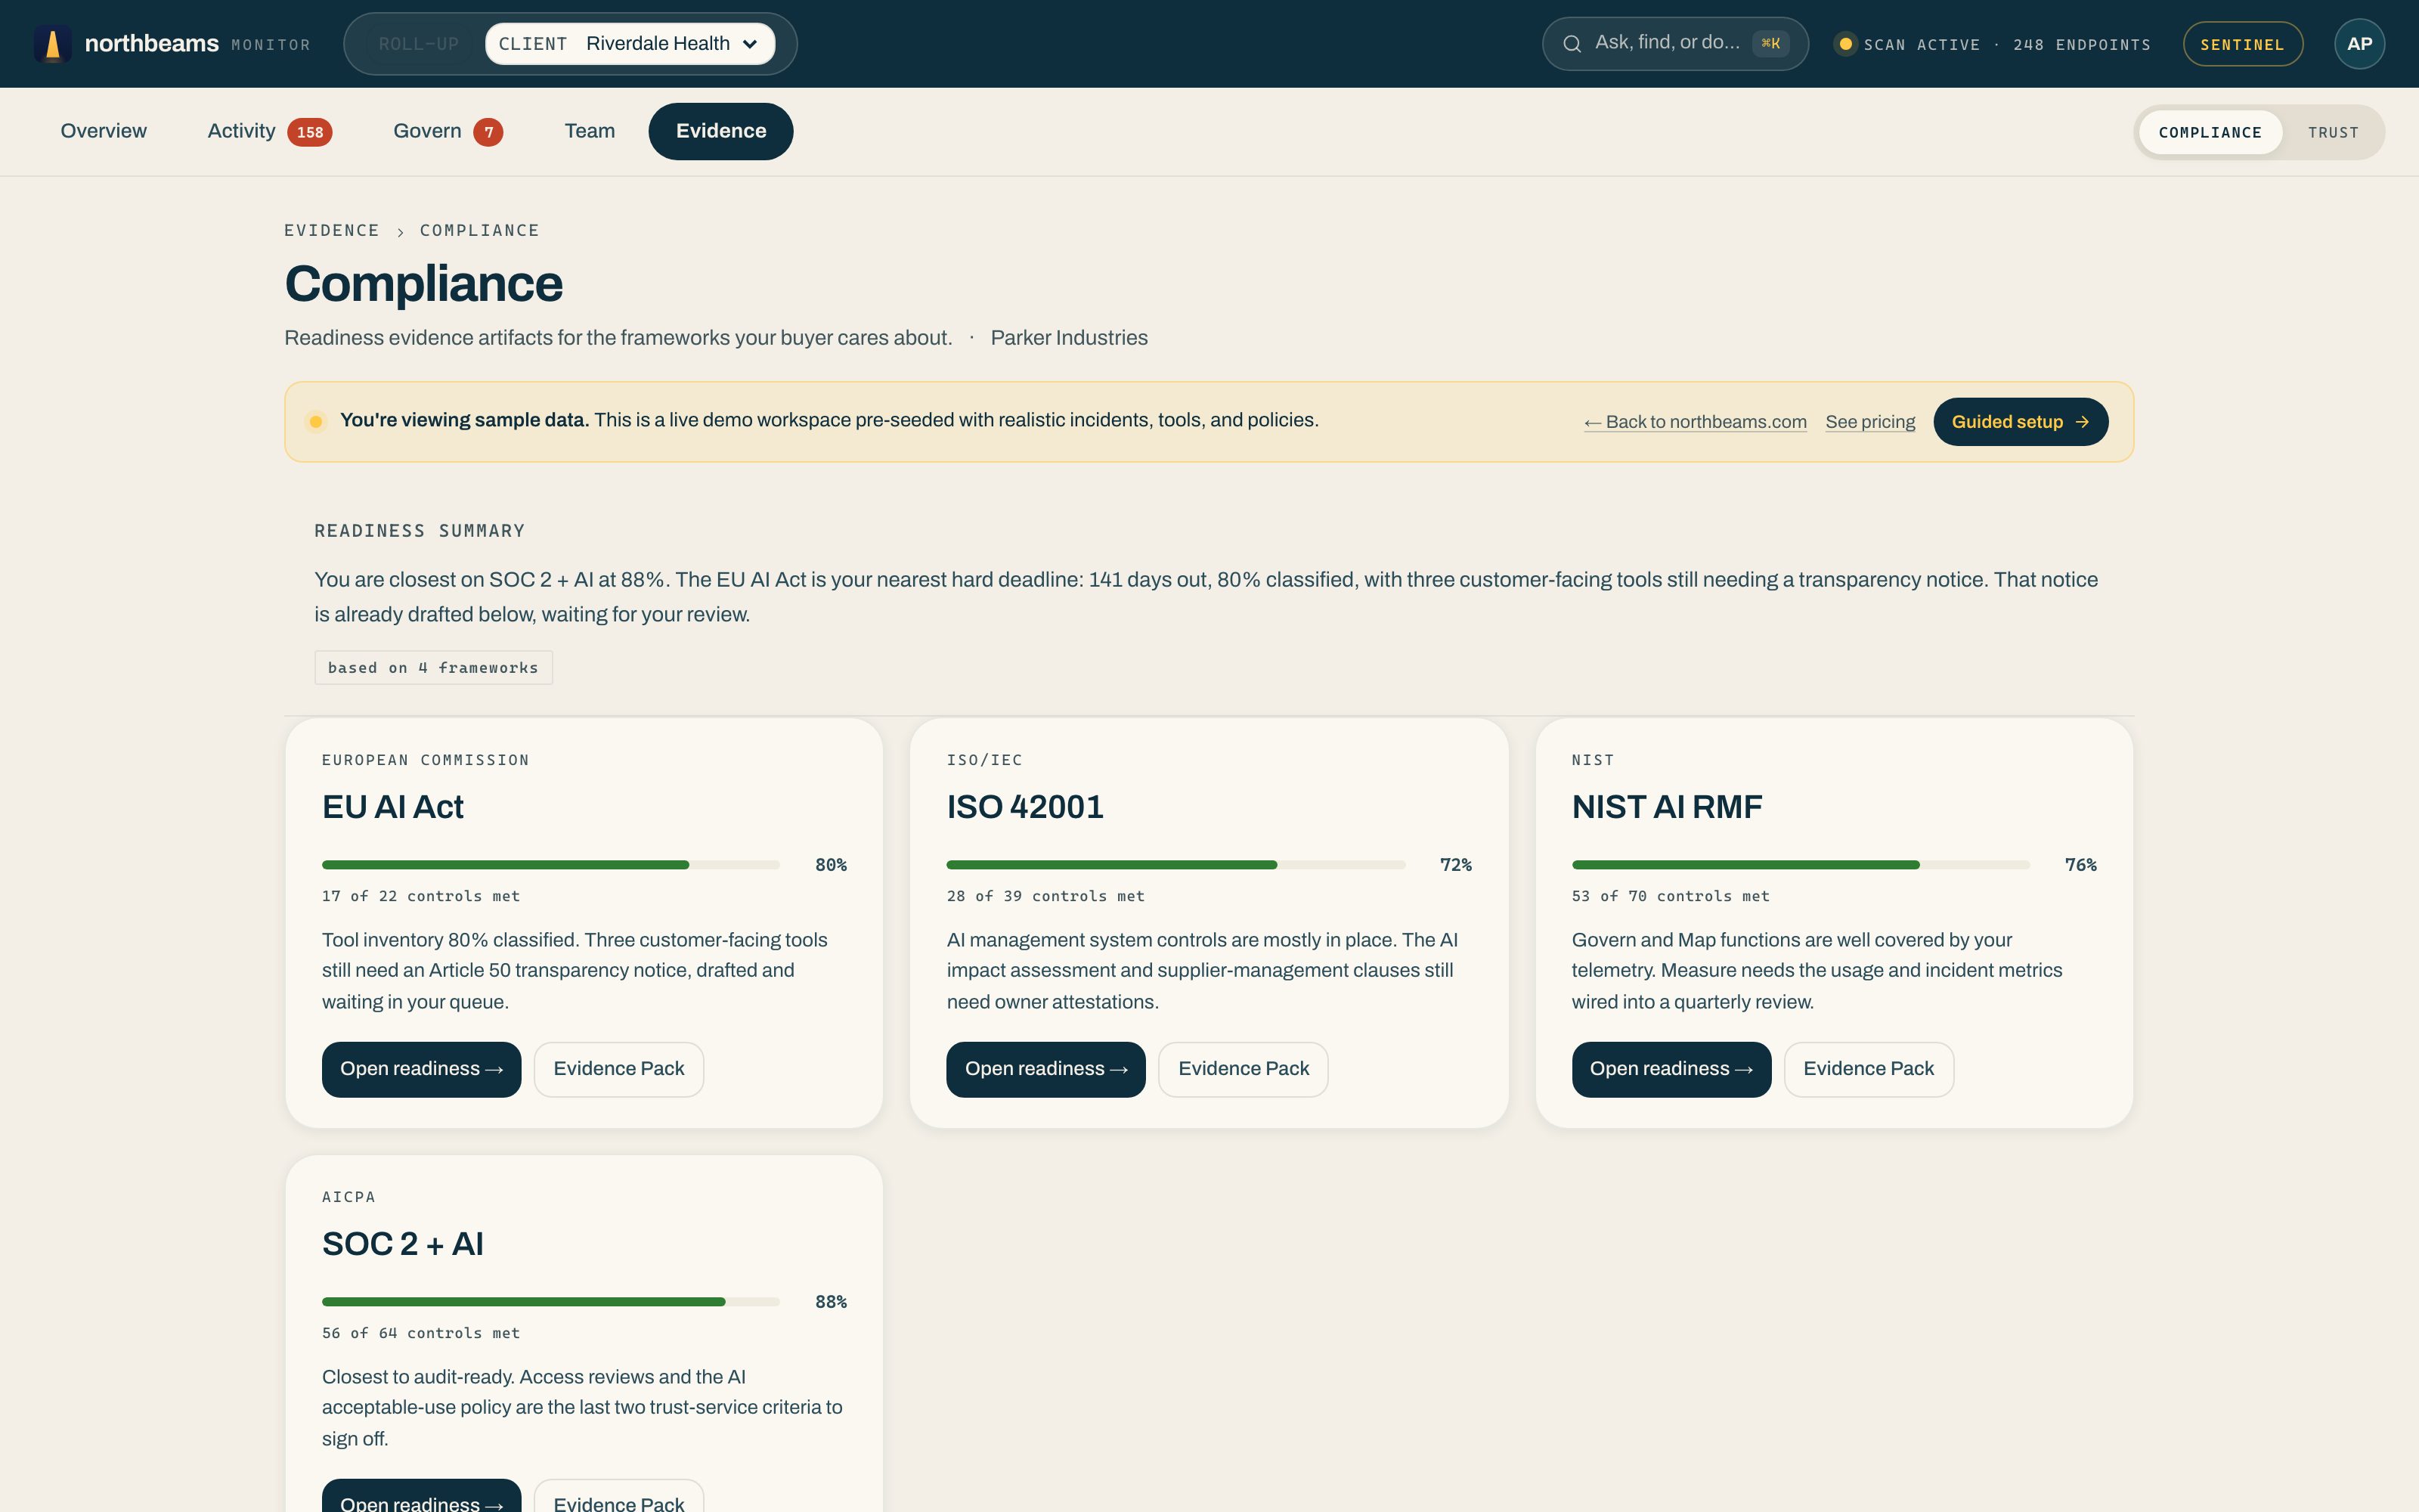The image size is (2419, 1512).
Task: Click the SENTINEL plan badge
Action: [2242, 44]
